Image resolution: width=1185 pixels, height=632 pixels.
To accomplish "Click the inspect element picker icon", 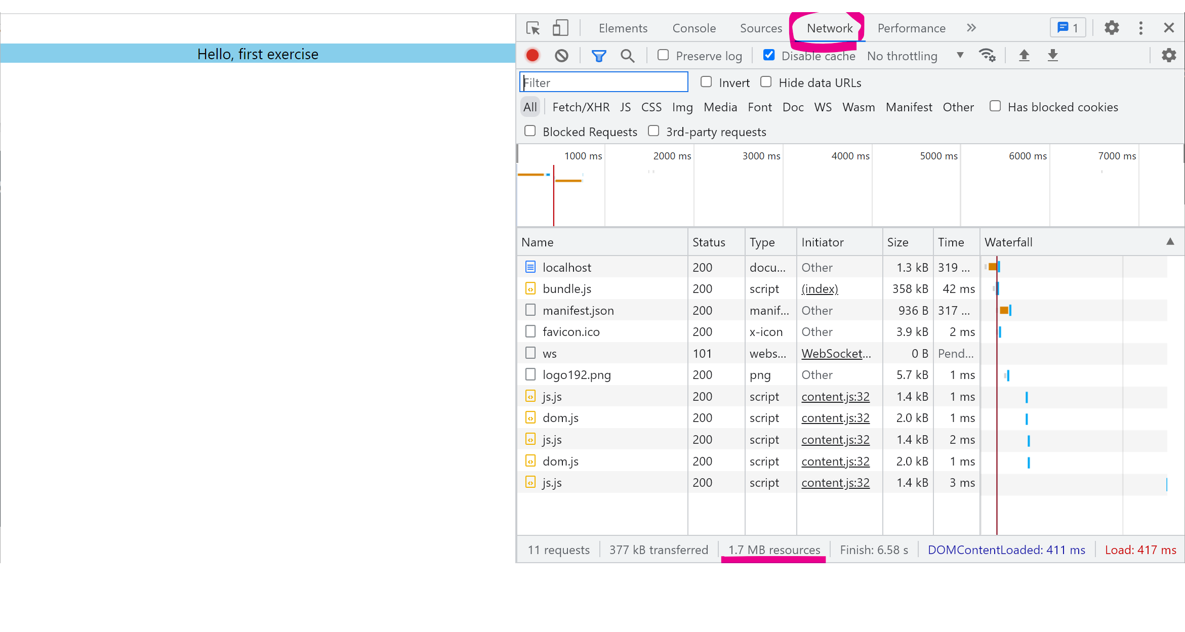I will click(533, 28).
